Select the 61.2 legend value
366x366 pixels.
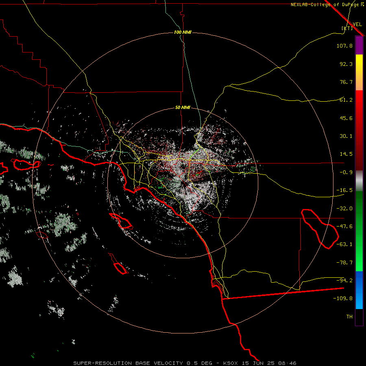click(346, 100)
